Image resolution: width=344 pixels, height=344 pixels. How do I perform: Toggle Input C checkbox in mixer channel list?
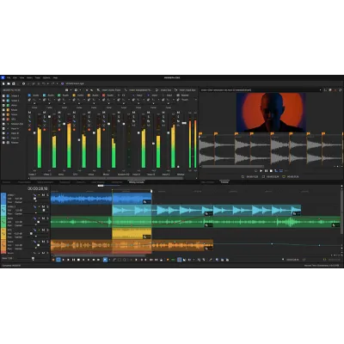pos(3,138)
